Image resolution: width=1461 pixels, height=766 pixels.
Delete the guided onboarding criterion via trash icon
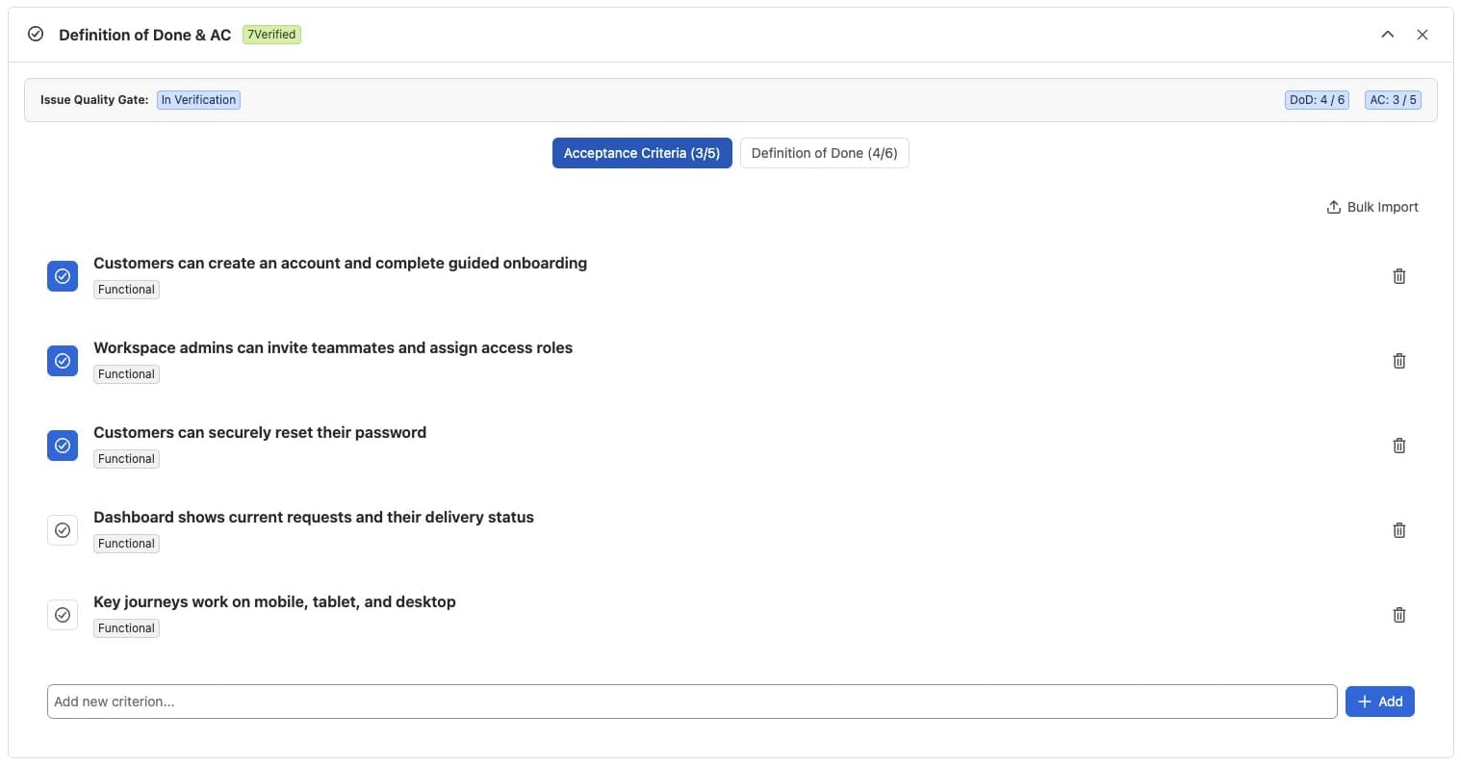1398,276
